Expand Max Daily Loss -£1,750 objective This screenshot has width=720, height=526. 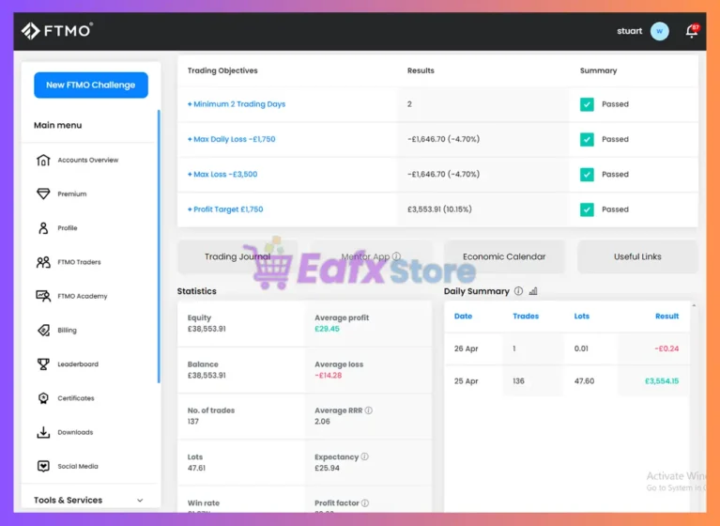[x=232, y=139]
